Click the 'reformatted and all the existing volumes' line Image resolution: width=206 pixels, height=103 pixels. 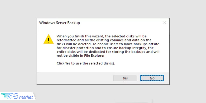[x=104, y=40]
